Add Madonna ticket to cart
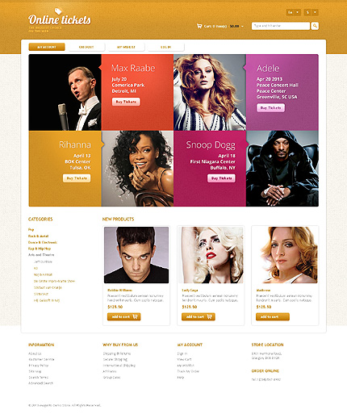 [x=273, y=316]
